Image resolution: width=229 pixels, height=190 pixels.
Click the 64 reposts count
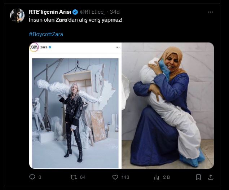coord(83,177)
